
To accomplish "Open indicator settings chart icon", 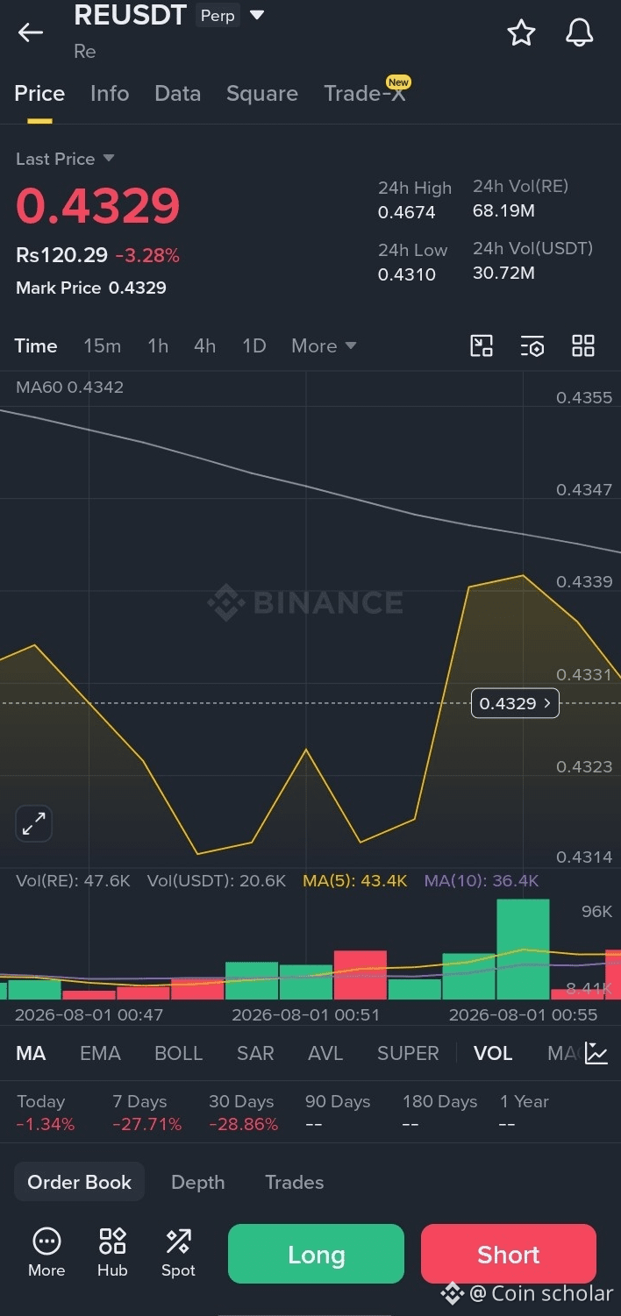I will point(596,1053).
